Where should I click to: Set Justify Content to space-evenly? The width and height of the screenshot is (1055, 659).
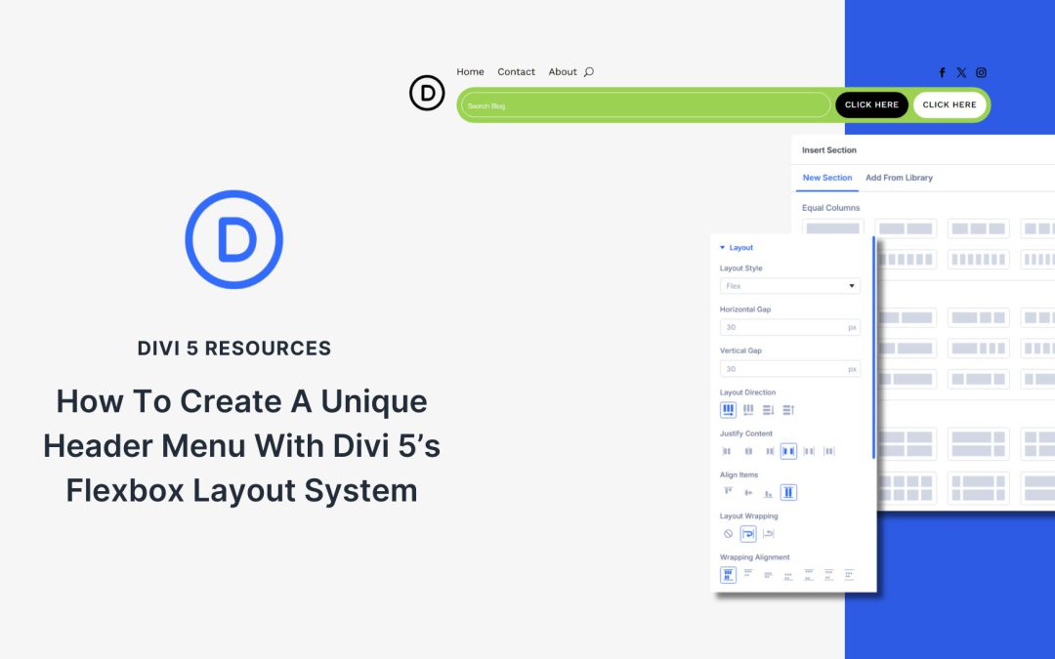(x=829, y=451)
